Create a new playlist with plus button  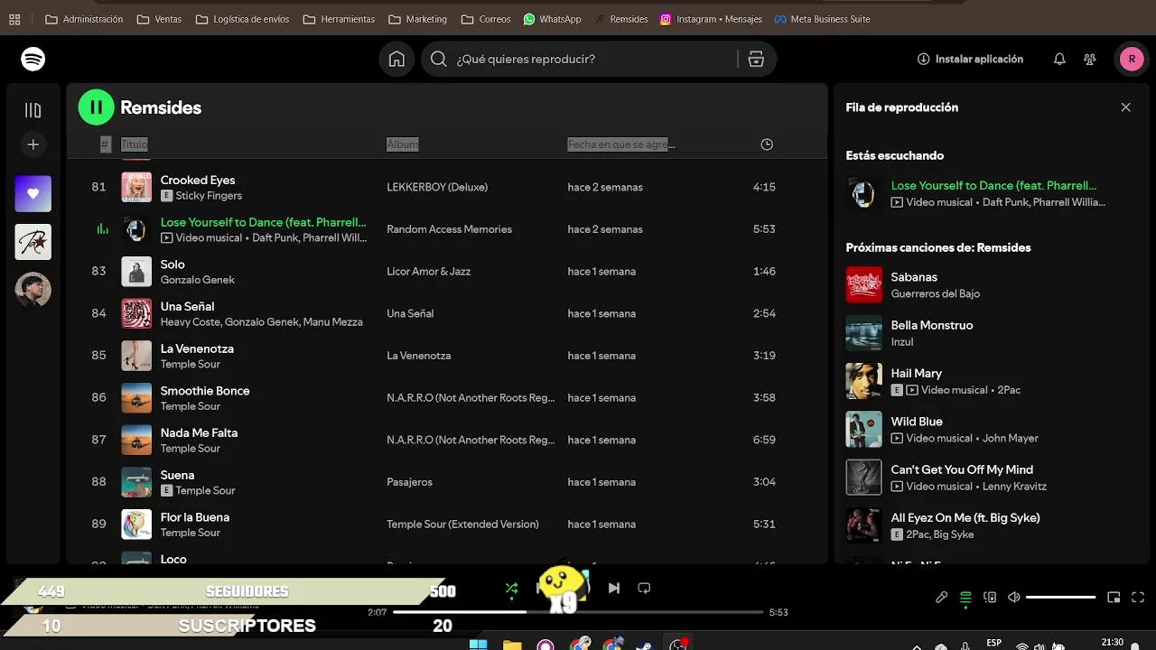(33, 144)
